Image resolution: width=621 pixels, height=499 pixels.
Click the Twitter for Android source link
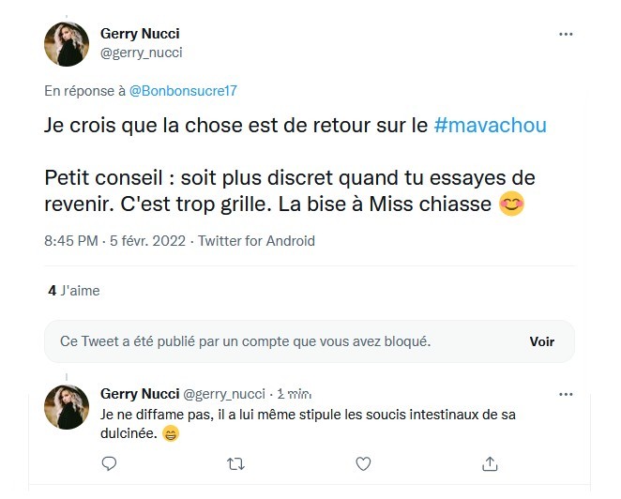pyautogui.click(x=256, y=241)
